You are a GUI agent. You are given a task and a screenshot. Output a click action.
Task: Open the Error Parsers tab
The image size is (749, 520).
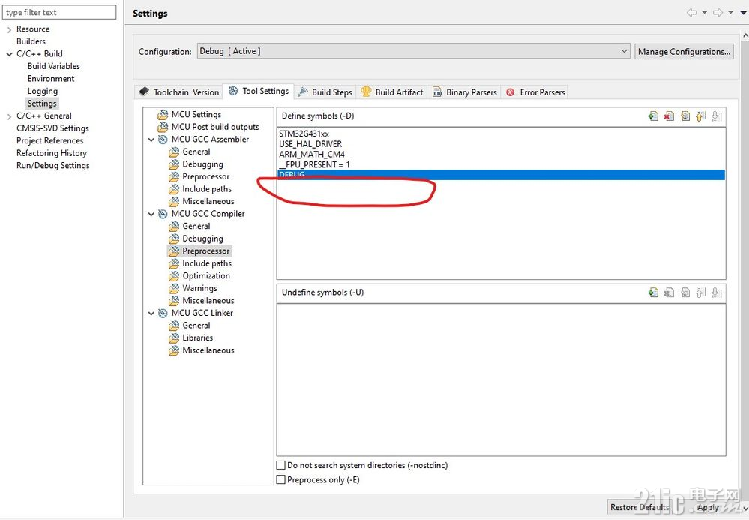(x=535, y=92)
